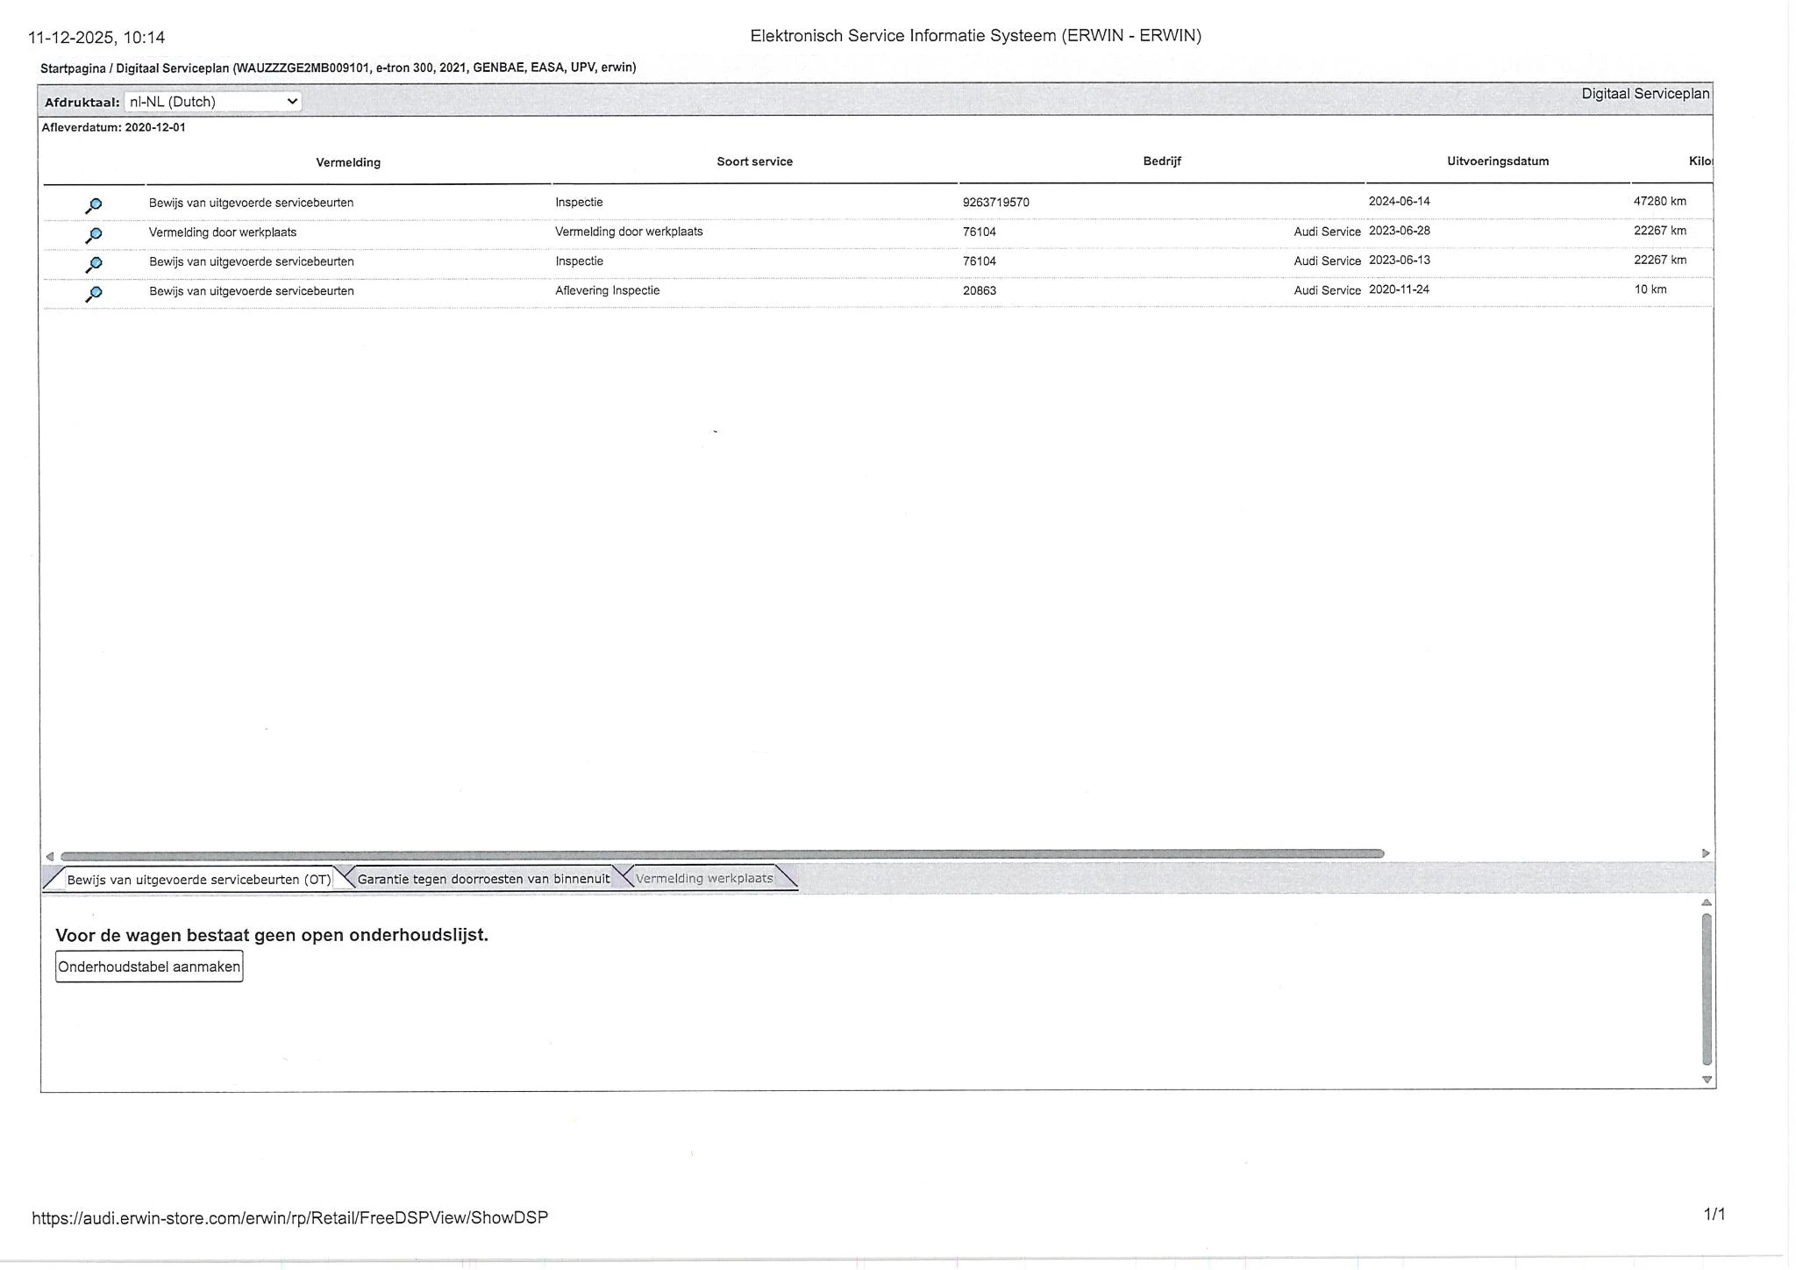This screenshot has width=1796, height=1270.
Task: Click Startpagina breadcrumb link
Action: 72,68
